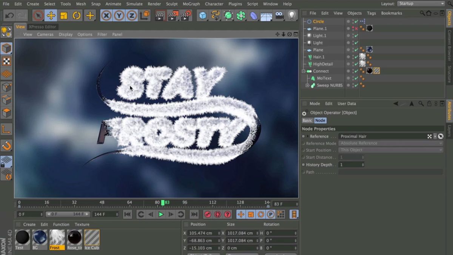Screen dimensions: 453x255
Task: Open the spline pen tools icon
Action: point(216,15)
